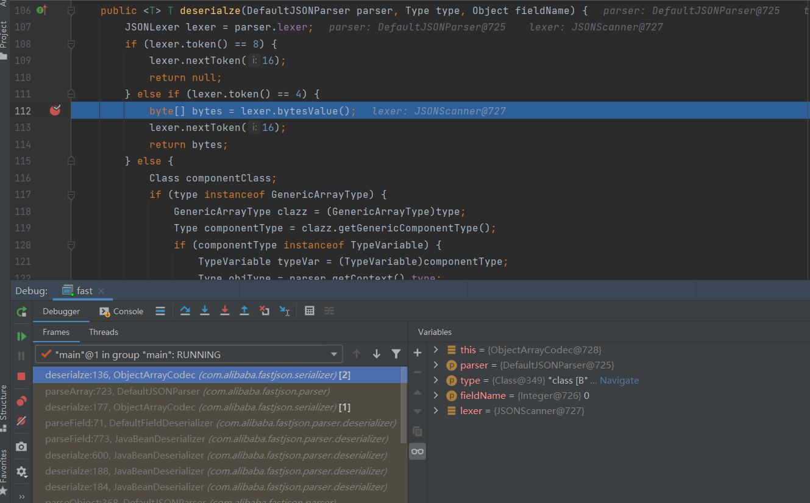Expand the 'parser' variable node
This screenshot has height=503, width=810.
coord(435,365)
